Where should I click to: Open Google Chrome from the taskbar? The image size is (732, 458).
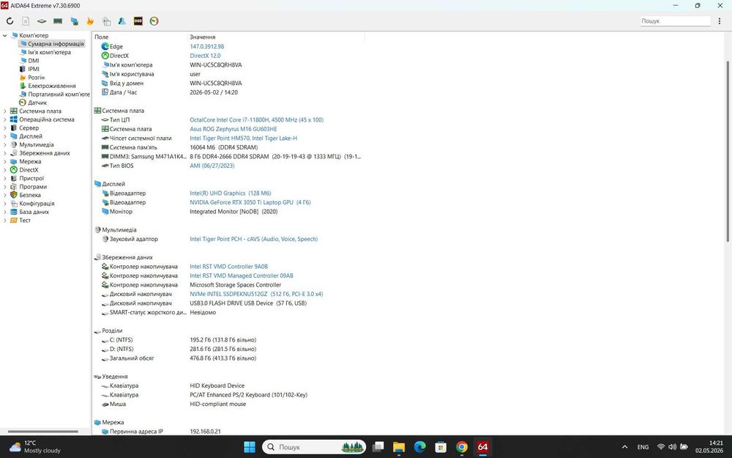pos(462,447)
